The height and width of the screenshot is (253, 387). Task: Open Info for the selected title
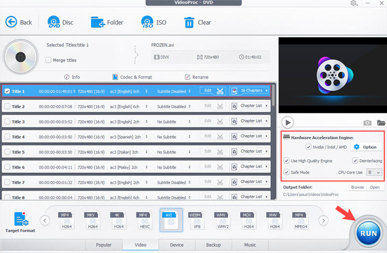point(72,77)
